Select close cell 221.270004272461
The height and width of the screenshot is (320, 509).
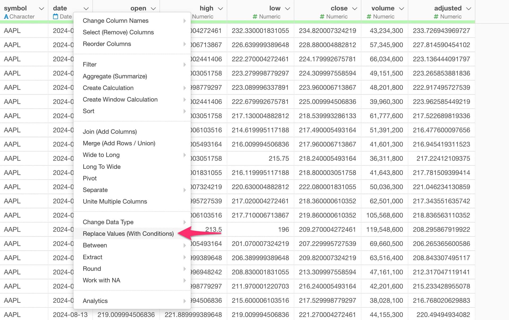point(328,315)
